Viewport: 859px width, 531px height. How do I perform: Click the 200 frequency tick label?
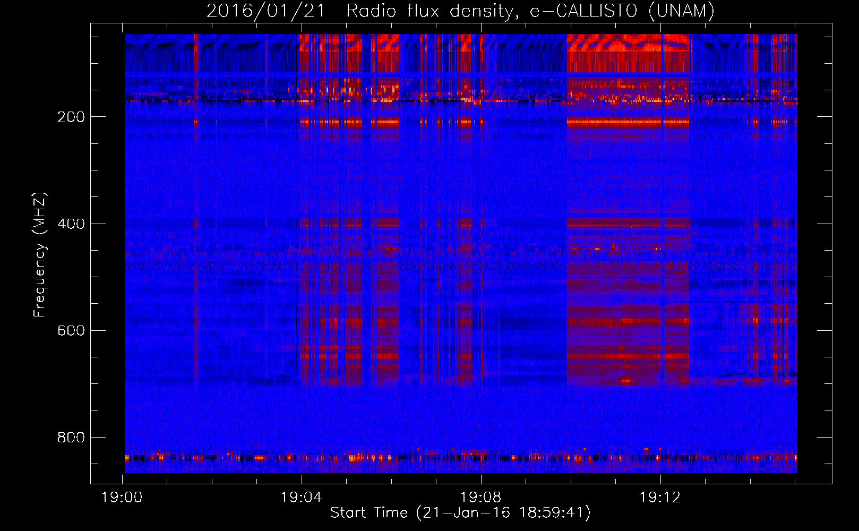coord(71,117)
